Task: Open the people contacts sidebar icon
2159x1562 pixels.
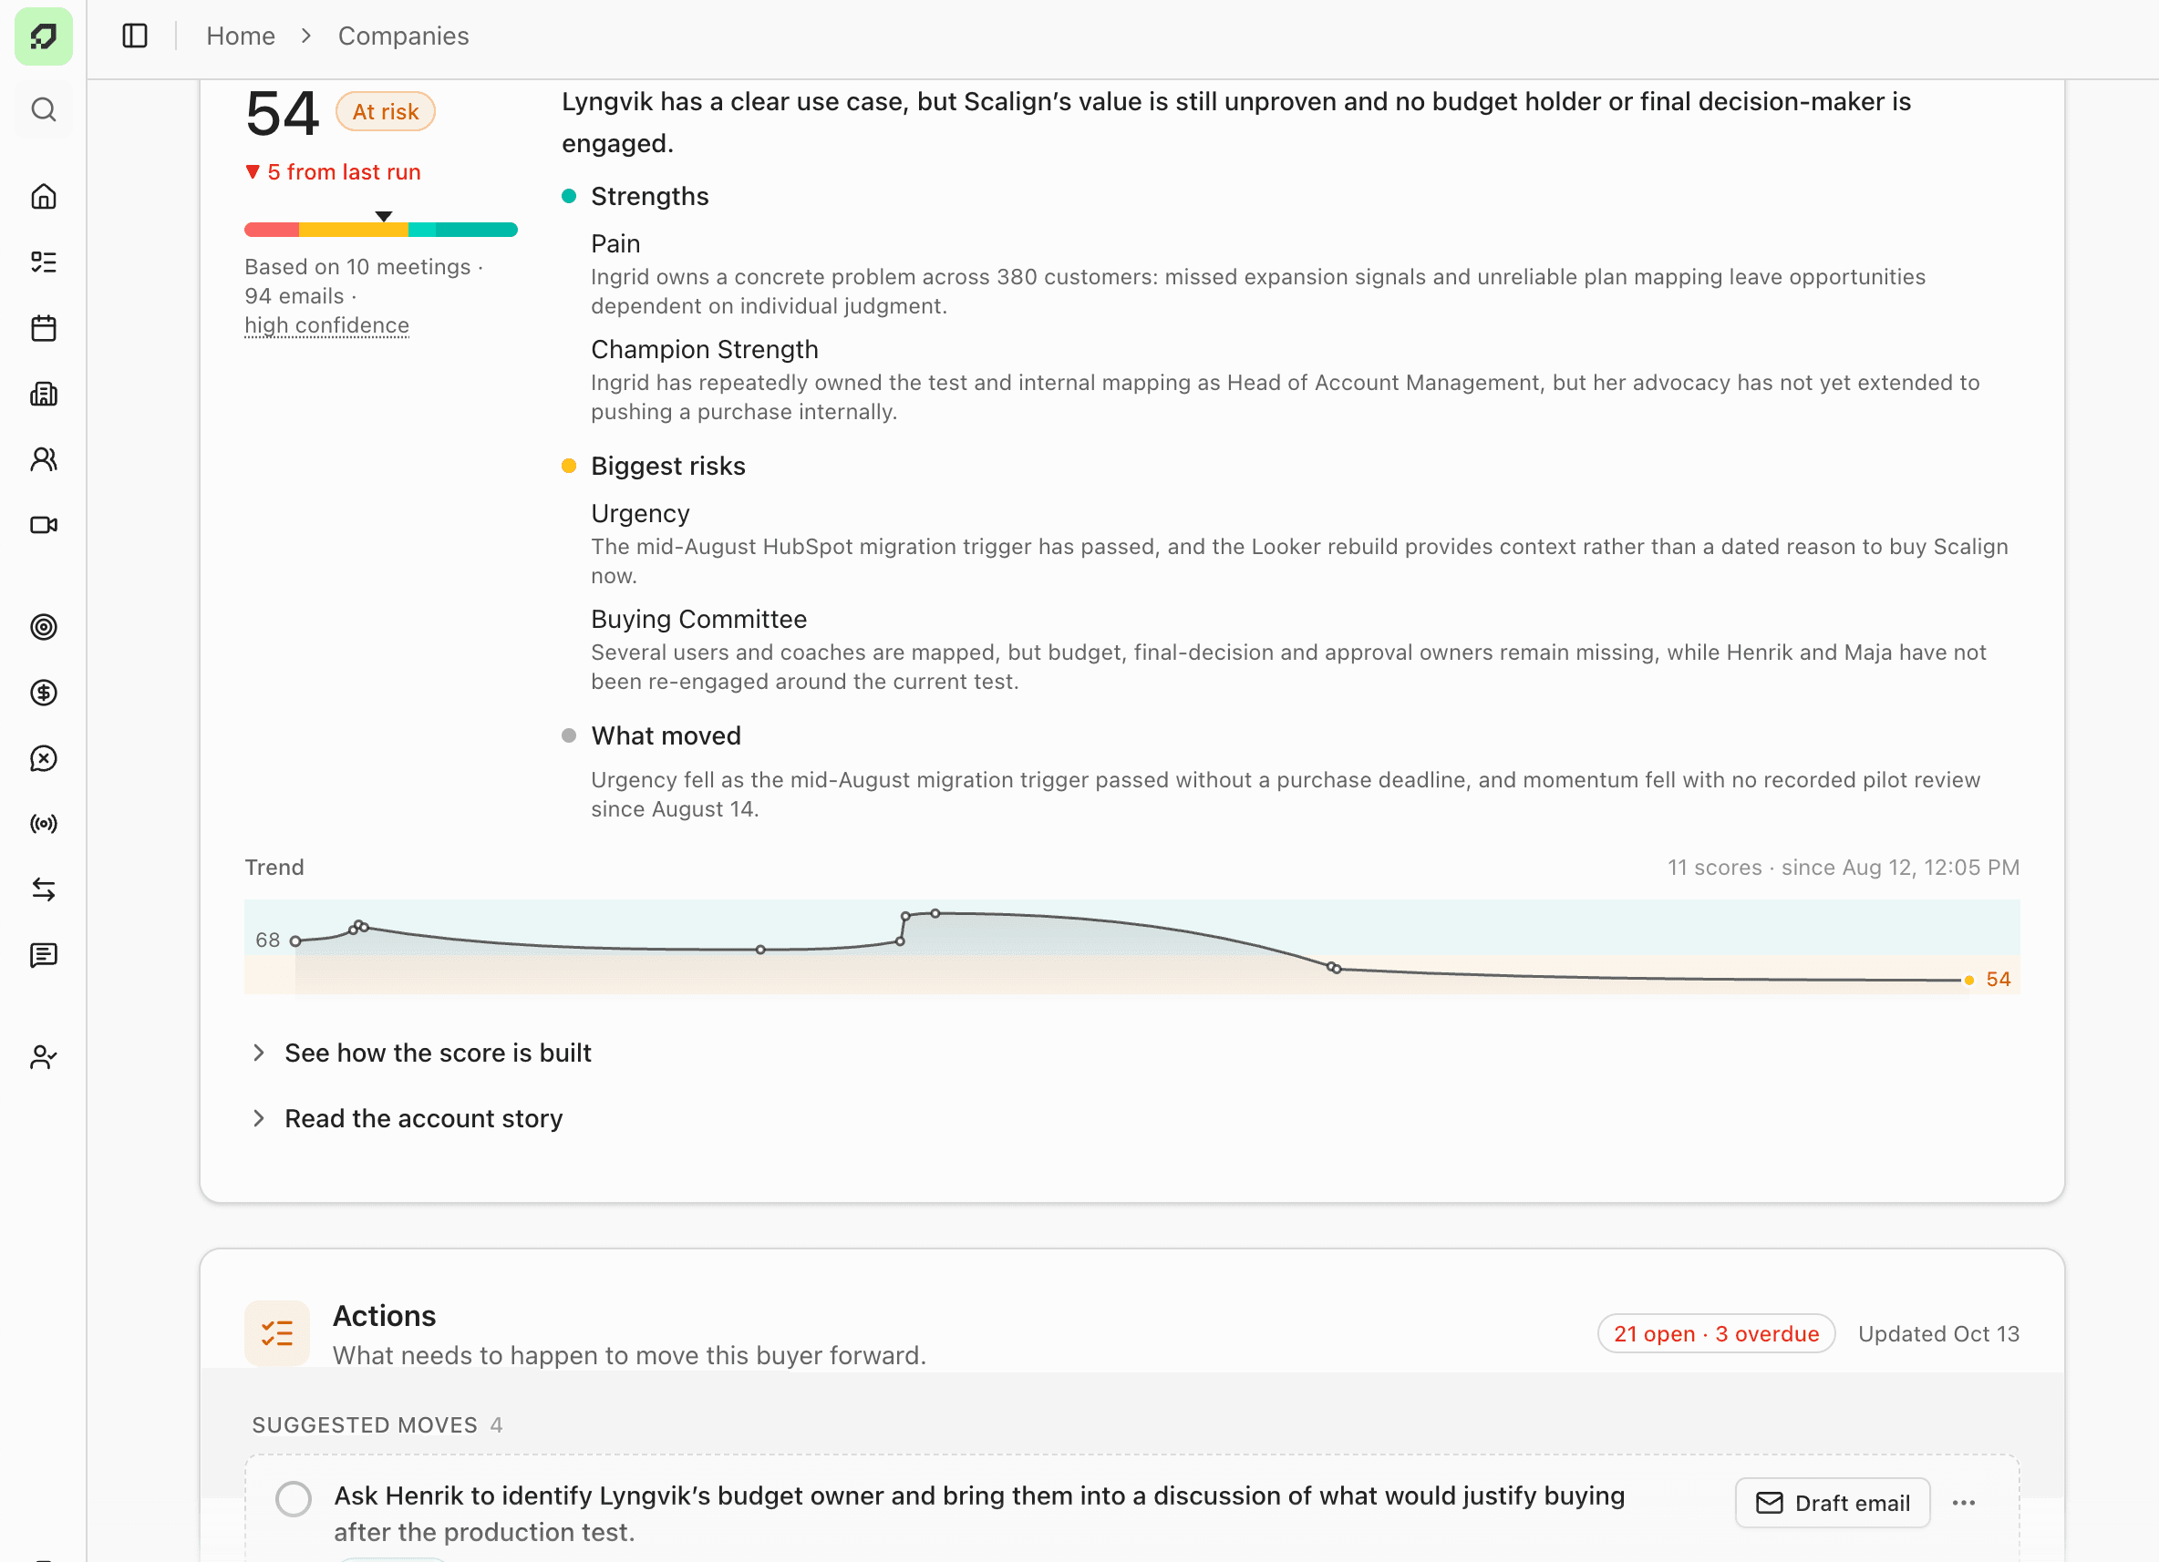Action: (x=44, y=459)
